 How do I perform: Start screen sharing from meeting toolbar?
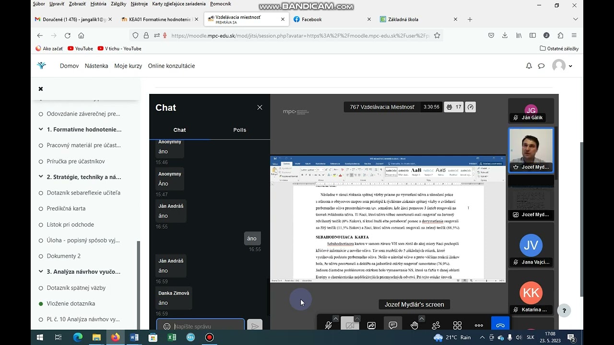pyautogui.click(x=371, y=325)
